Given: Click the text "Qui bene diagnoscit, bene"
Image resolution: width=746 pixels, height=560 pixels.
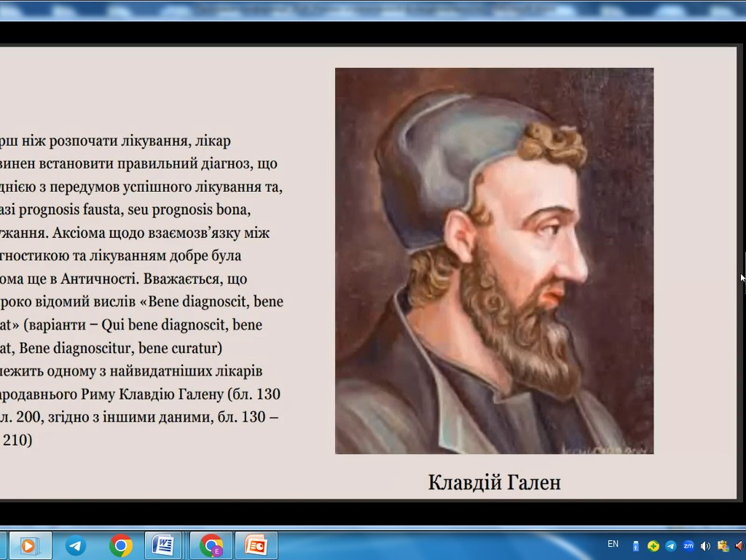Looking at the screenshot, I should tap(181, 324).
